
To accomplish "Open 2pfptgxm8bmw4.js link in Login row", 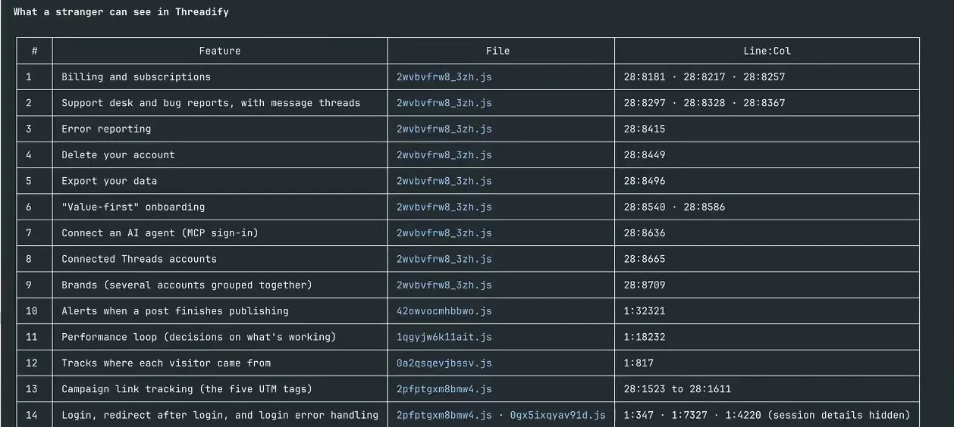I will [444, 415].
